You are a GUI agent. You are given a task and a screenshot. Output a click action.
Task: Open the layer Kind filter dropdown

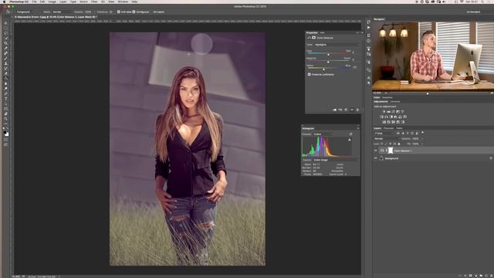[384, 133]
